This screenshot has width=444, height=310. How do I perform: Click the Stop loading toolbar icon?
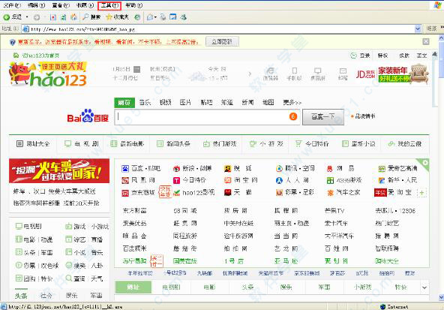pos(53,17)
